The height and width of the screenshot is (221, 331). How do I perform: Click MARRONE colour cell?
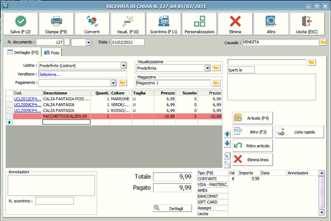click(x=121, y=99)
